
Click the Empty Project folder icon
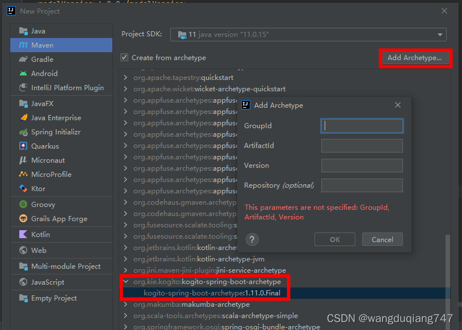[x=23, y=298]
